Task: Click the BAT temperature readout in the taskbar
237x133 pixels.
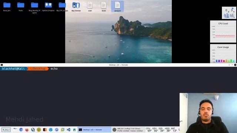Action: click(x=174, y=130)
